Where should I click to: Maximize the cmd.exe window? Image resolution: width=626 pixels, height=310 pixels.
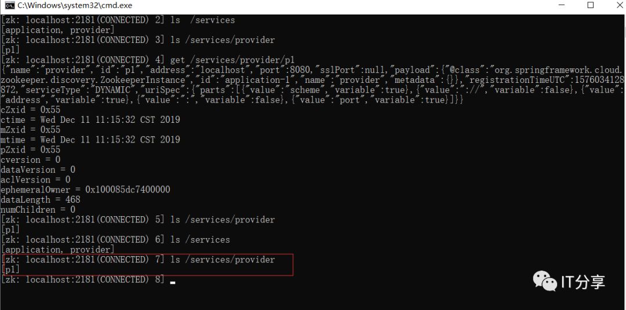point(591,5)
